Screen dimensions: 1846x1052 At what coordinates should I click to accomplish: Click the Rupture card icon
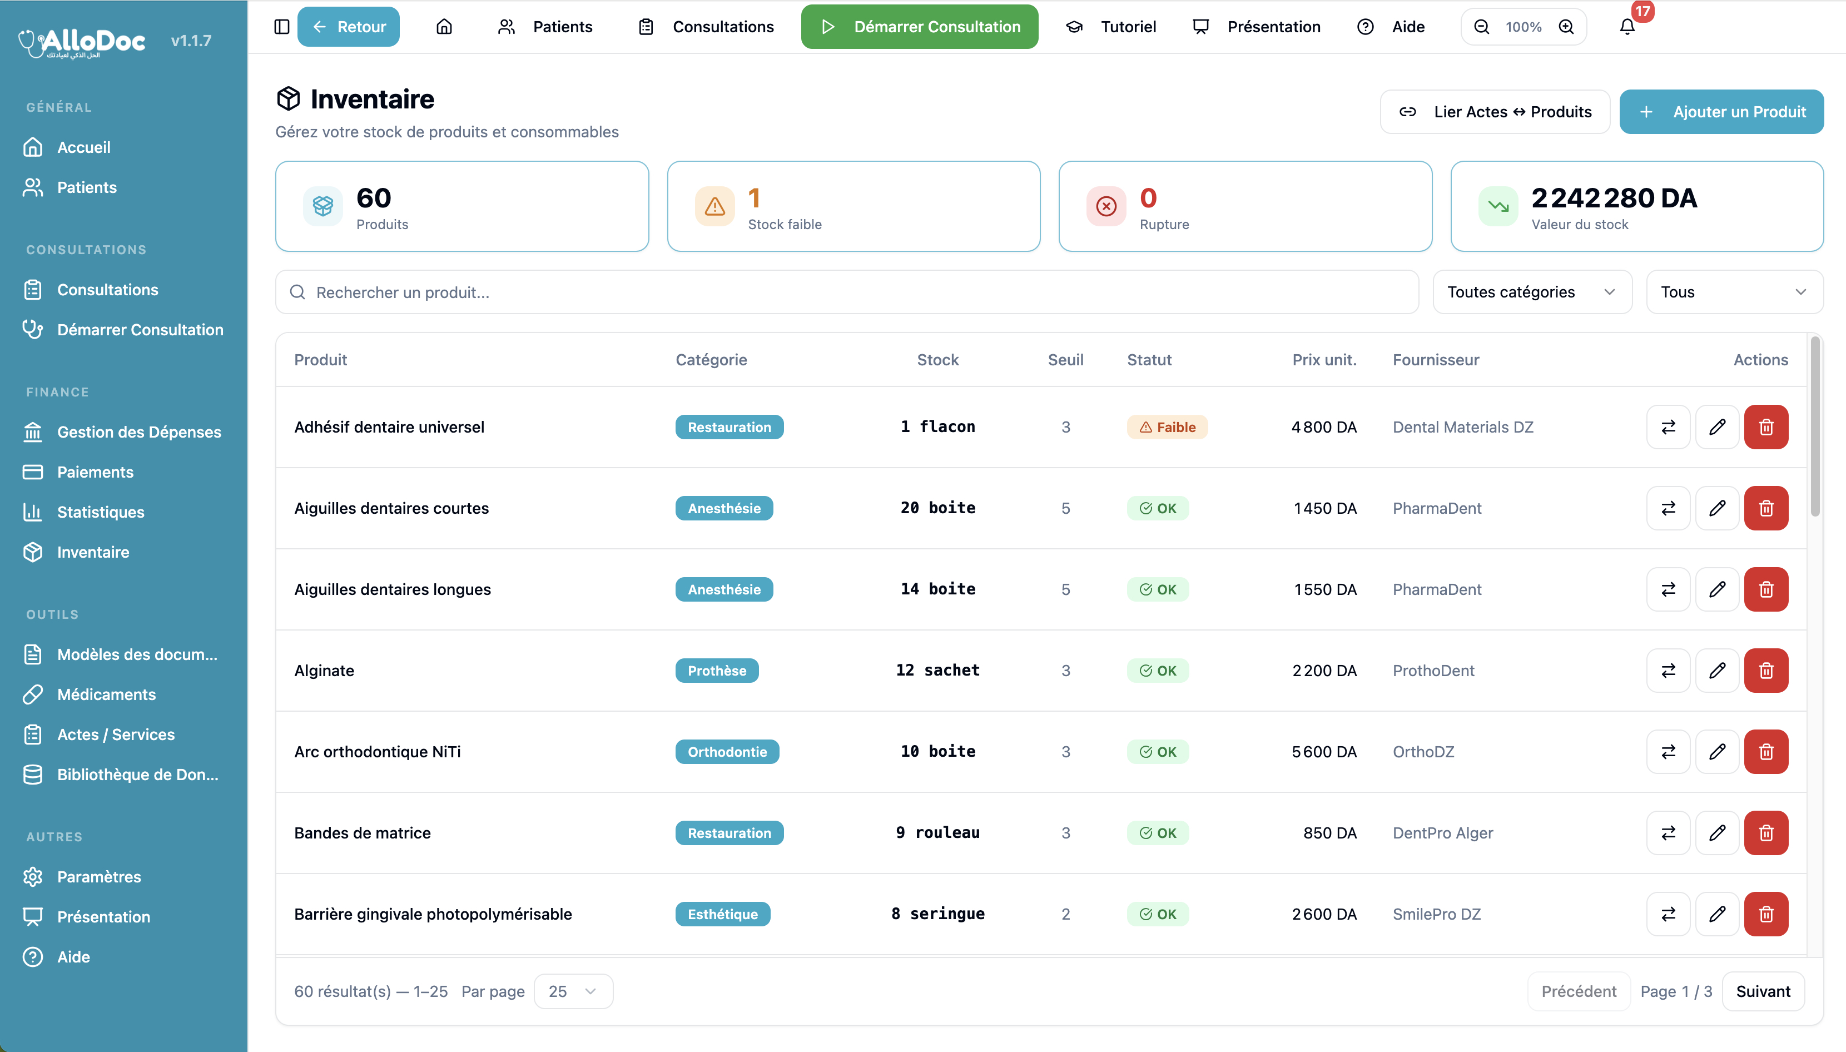(1106, 207)
